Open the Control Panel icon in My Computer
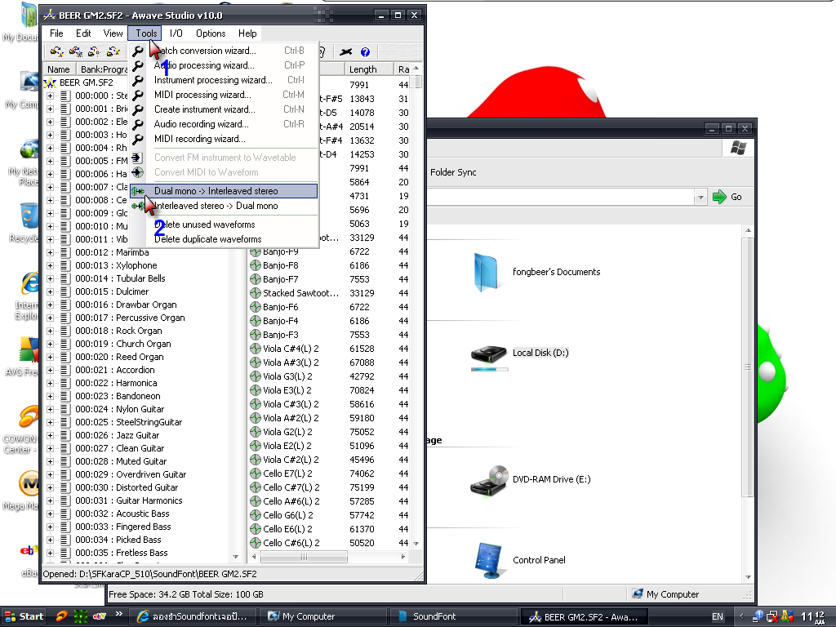The height and width of the screenshot is (627, 836). (x=488, y=560)
